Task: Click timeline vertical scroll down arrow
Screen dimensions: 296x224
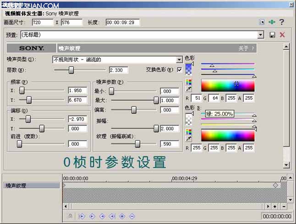Action: tap(291, 199)
